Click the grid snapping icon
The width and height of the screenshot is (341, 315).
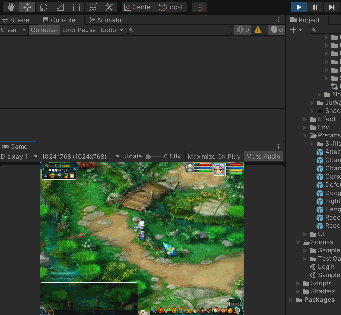coord(200,7)
